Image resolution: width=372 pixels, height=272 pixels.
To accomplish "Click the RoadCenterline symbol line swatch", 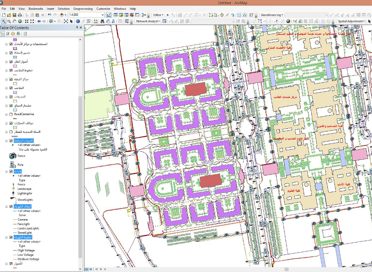I will tap(15, 118).
